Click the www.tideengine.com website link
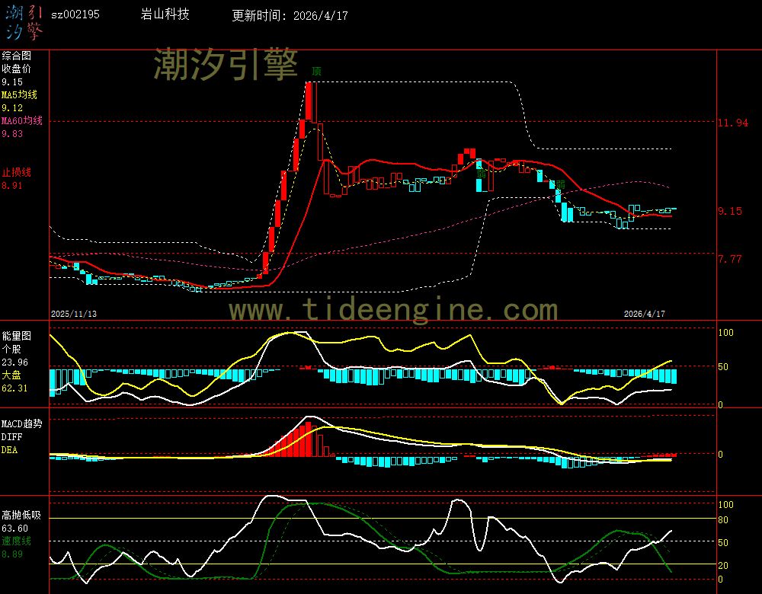The image size is (762, 594). point(393,310)
